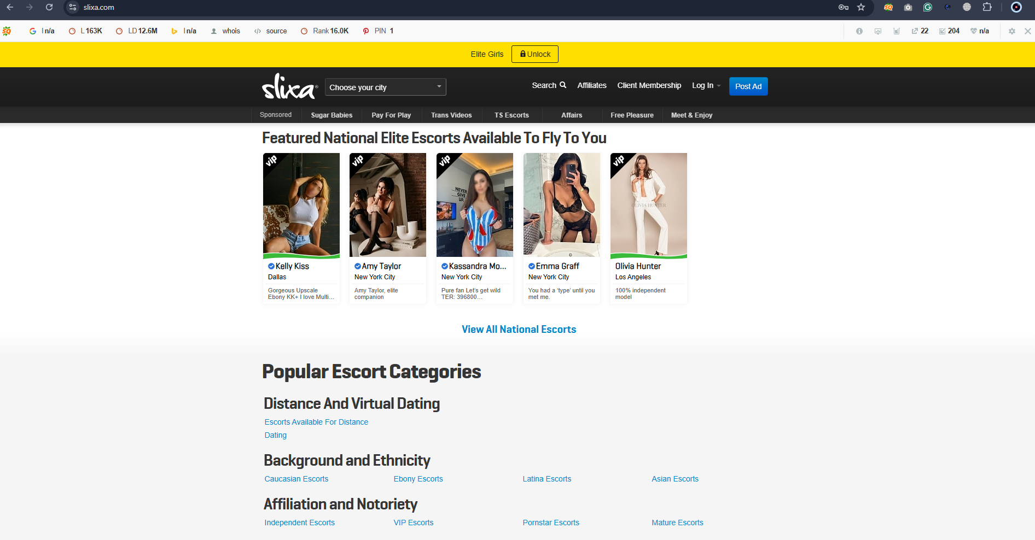Click Kelly Kiss's profile photo
The image size is (1035, 540).
pos(301,205)
